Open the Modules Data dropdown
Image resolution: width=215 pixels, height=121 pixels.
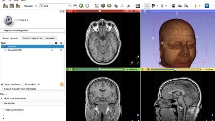pos(55,6)
